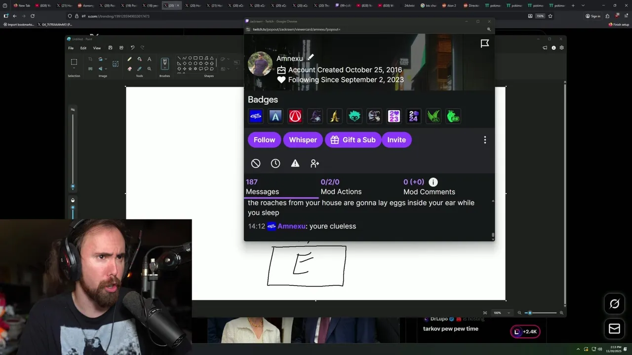Click the Whisper button
The image size is (632, 355).
click(303, 140)
